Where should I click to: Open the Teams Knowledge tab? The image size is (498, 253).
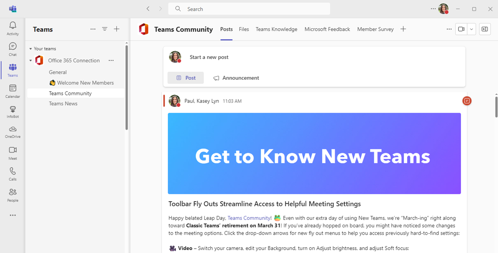coord(277,29)
